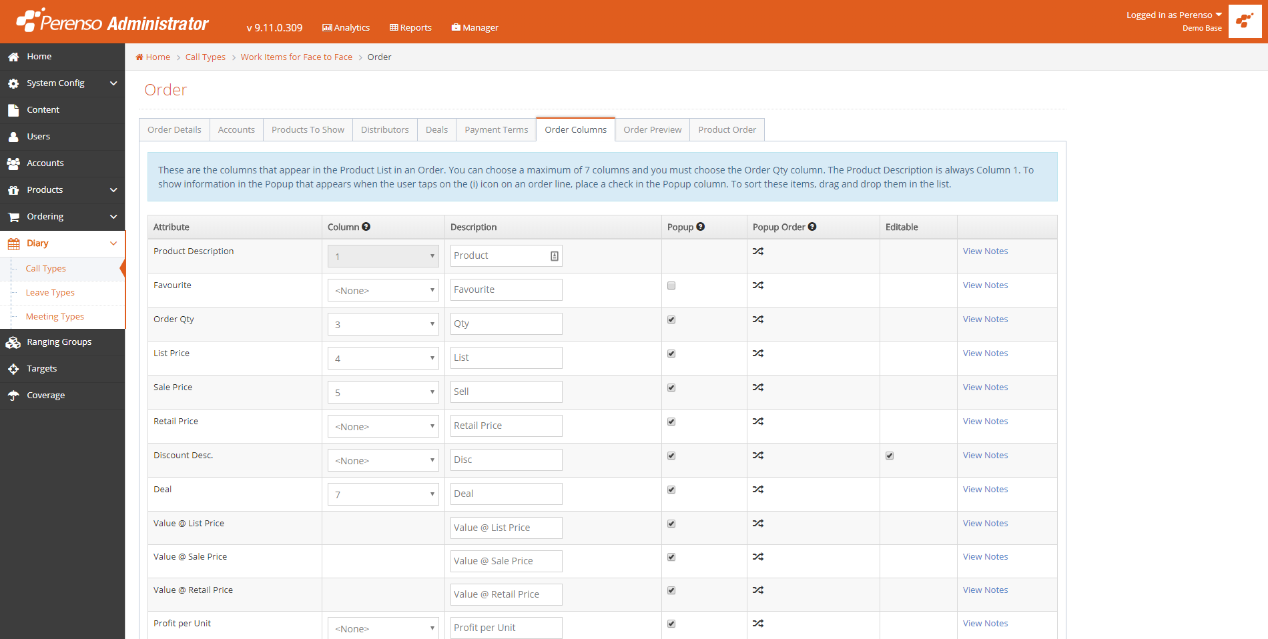Click the Ordering cart icon
This screenshot has width=1268, height=639.
13,217
